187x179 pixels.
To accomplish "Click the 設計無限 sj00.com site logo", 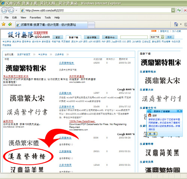I will pyautogui.click(x=29, y=35).
